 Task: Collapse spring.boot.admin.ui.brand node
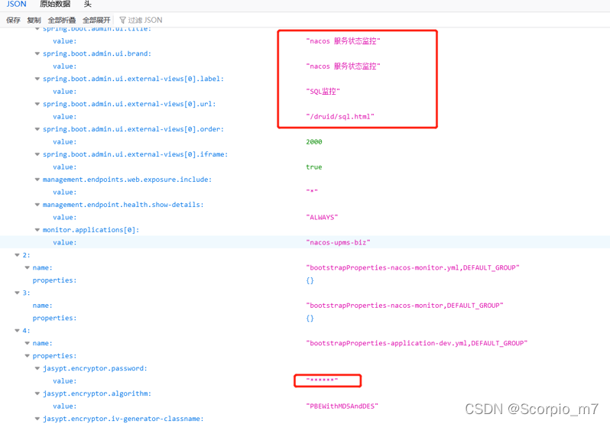pyautogui.click(x=37, y=53)
